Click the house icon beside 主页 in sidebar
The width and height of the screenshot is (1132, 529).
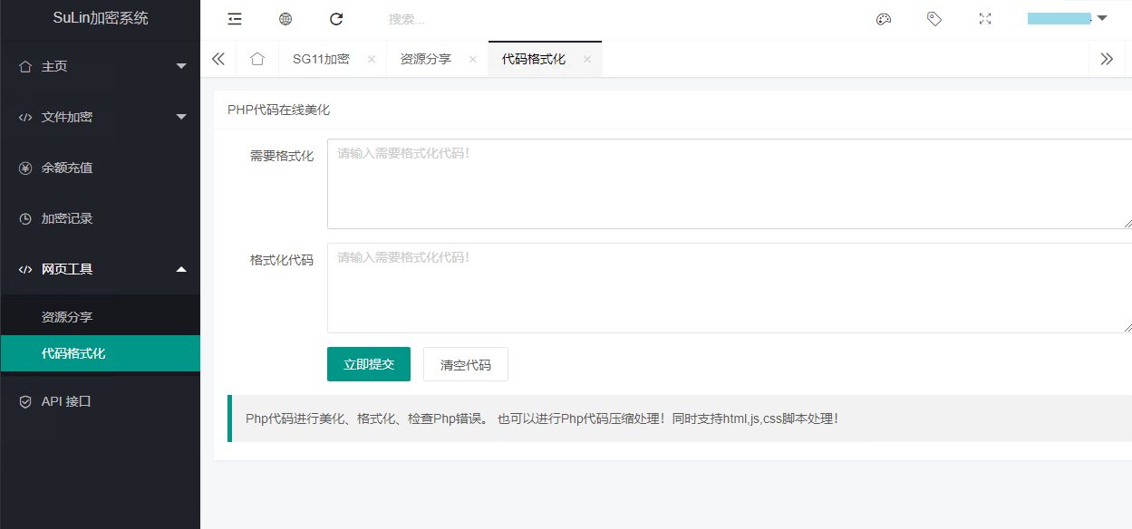[25, 66]
